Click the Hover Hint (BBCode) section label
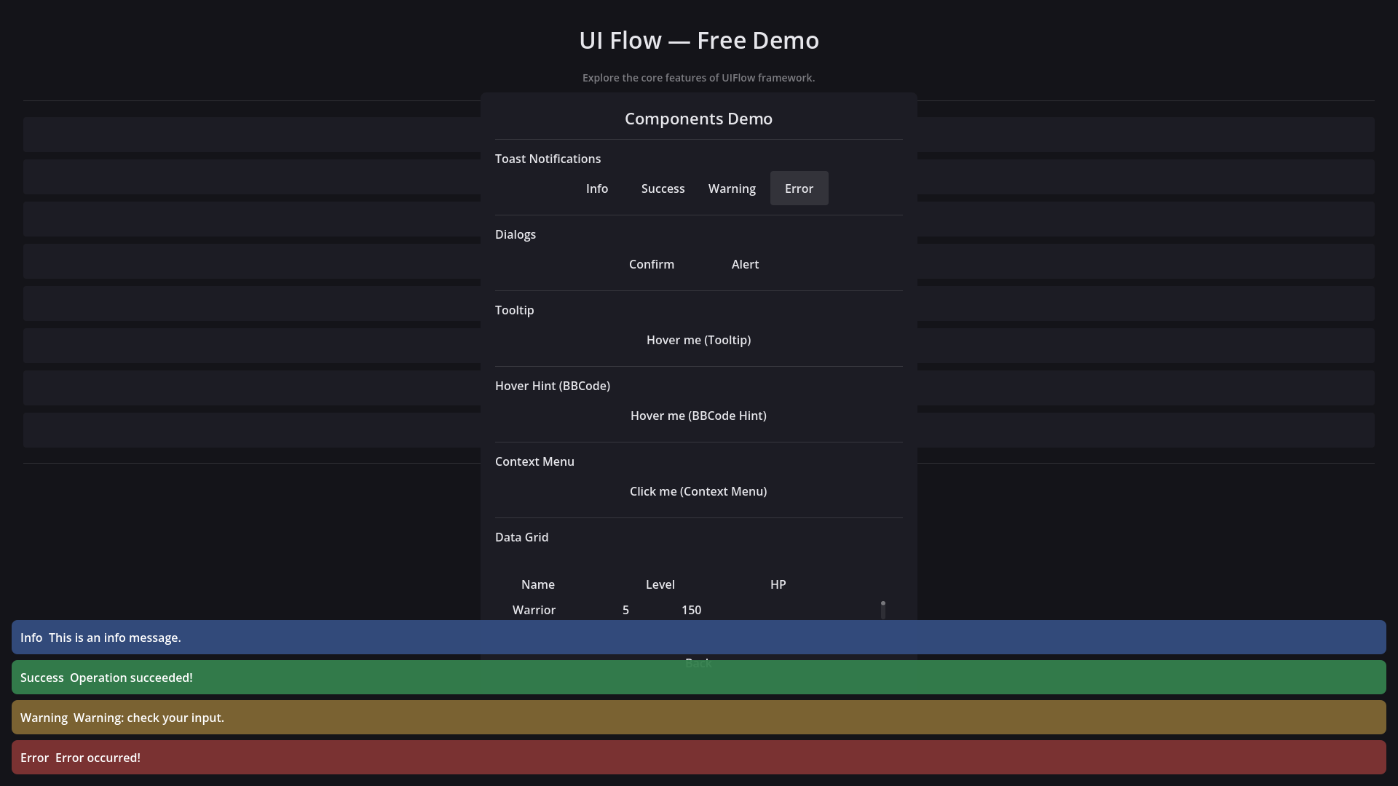 click(553, 386)
